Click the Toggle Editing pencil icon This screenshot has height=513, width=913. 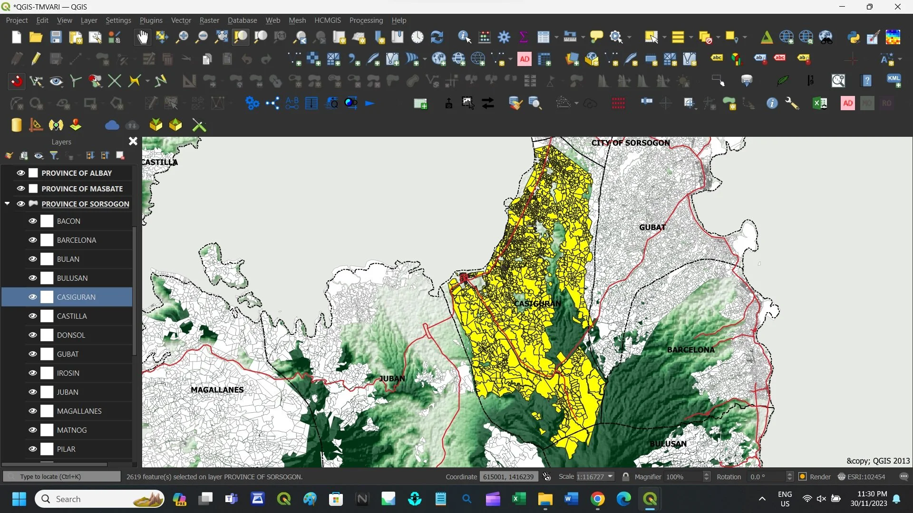point(36,59)
